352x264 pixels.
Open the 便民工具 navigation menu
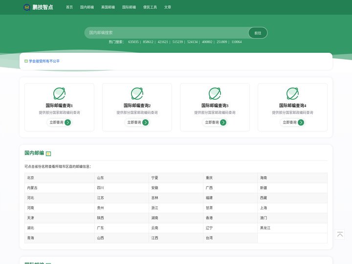150,7
